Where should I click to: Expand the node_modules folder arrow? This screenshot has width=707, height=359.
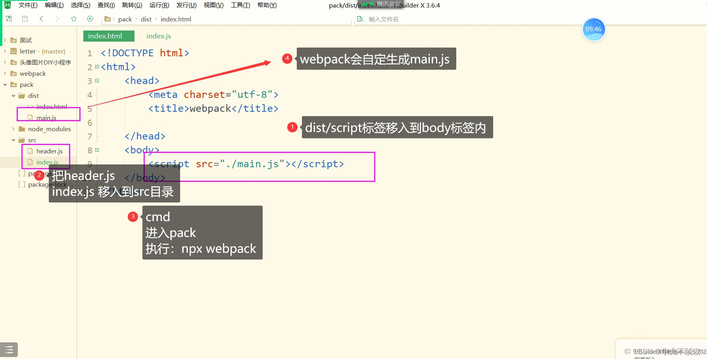pyautogui.click(x=13, y=129)
